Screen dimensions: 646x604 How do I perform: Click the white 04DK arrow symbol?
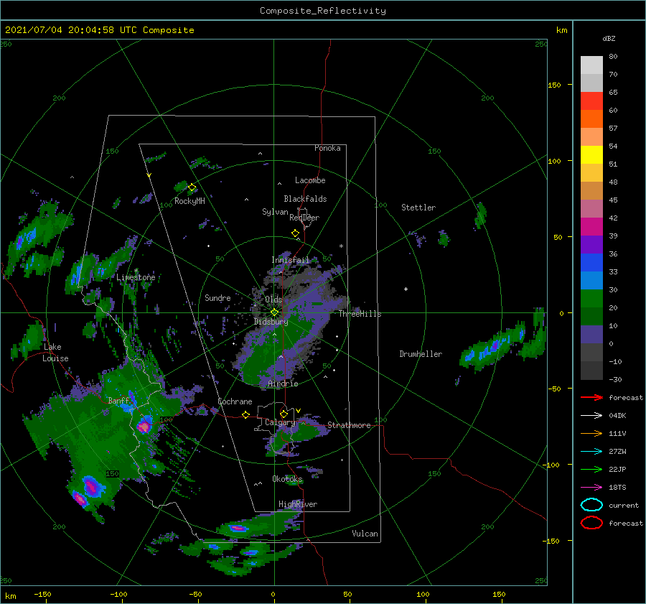coord(591,416)
